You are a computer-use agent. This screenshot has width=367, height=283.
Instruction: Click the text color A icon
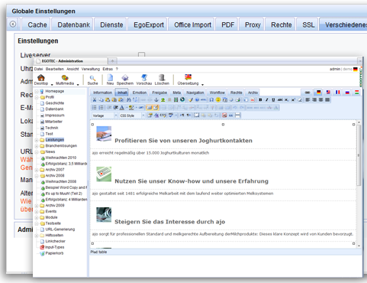(x=122, y=108)
